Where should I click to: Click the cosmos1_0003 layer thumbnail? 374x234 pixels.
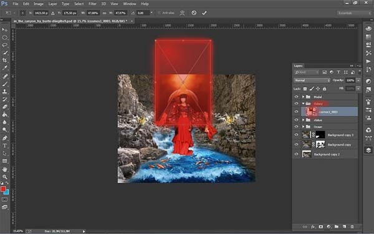[x=311, y=111]
